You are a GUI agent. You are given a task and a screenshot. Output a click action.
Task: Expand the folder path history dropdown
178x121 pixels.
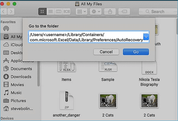[146, 37]
